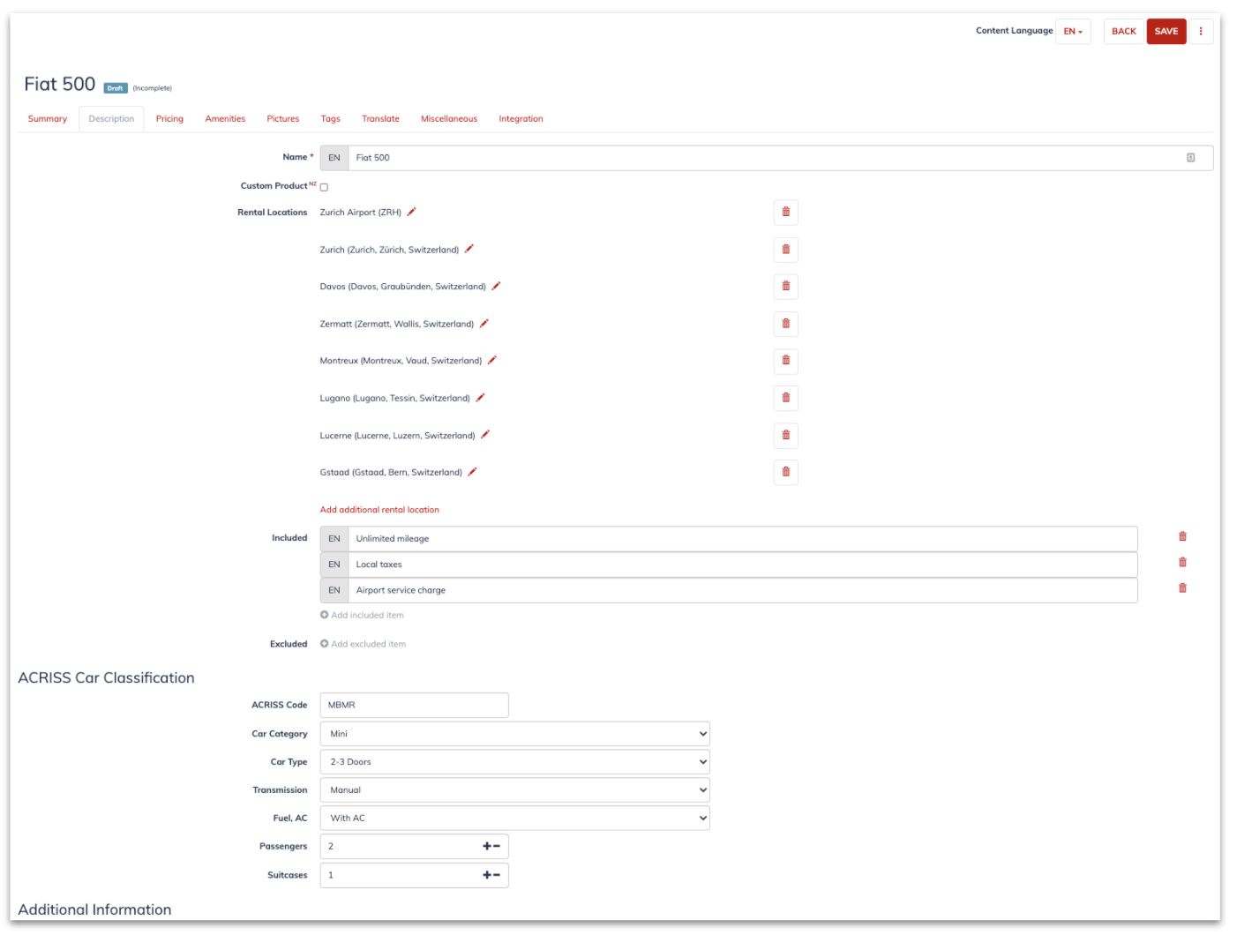Viewport: 1237px width, 935px height.
Task: Edit Lugano location pencil icon
Action: [x=480, y=398]
